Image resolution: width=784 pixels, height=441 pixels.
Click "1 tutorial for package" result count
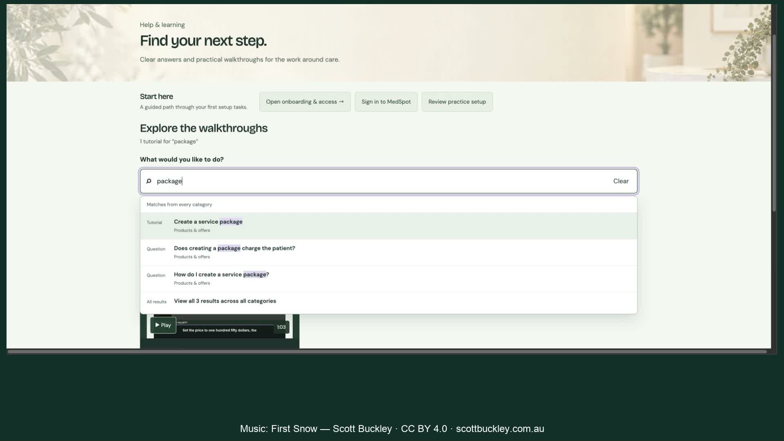(169, 141)
